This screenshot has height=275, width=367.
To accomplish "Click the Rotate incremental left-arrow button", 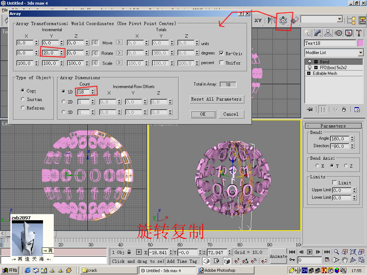I will pyautogui.click(x=95, y=53).
